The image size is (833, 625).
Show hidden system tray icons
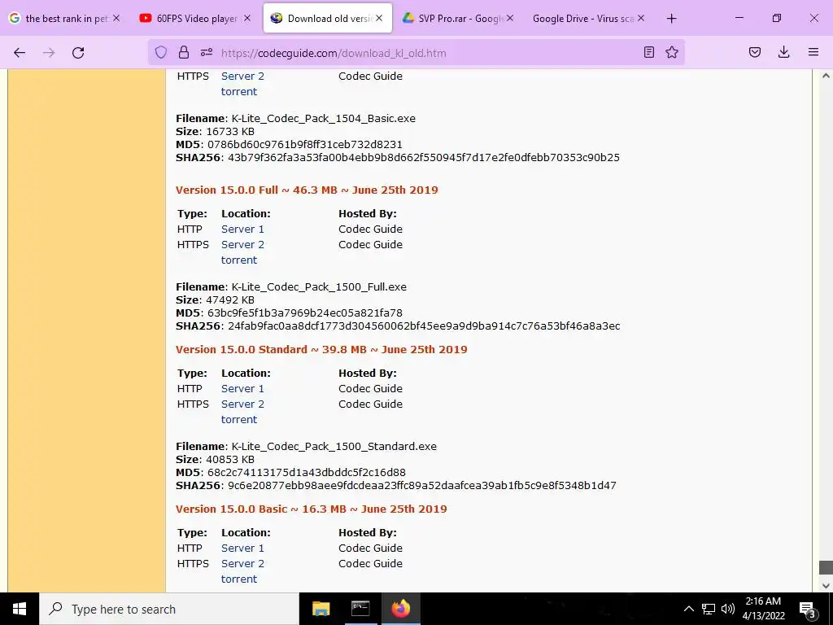tap(688, 609)
